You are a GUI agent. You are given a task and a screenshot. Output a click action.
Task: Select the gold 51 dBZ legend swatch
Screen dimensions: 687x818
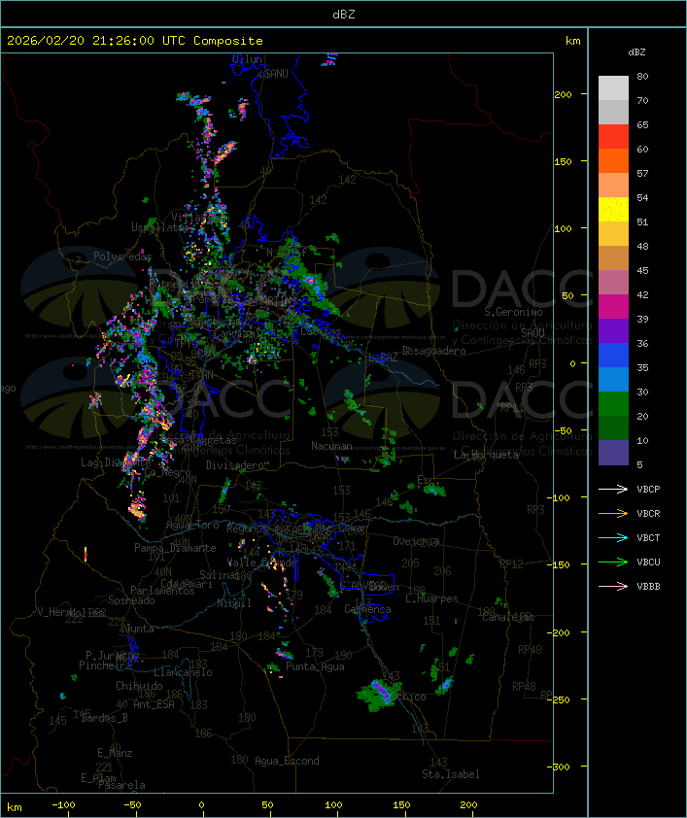(x=613, y=233)
